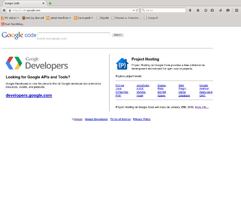Open the Getting Started bookmark
The image size is (241, 210).
33,18
